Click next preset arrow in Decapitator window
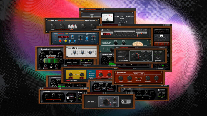The image size is (207, 116). [84, 9]
